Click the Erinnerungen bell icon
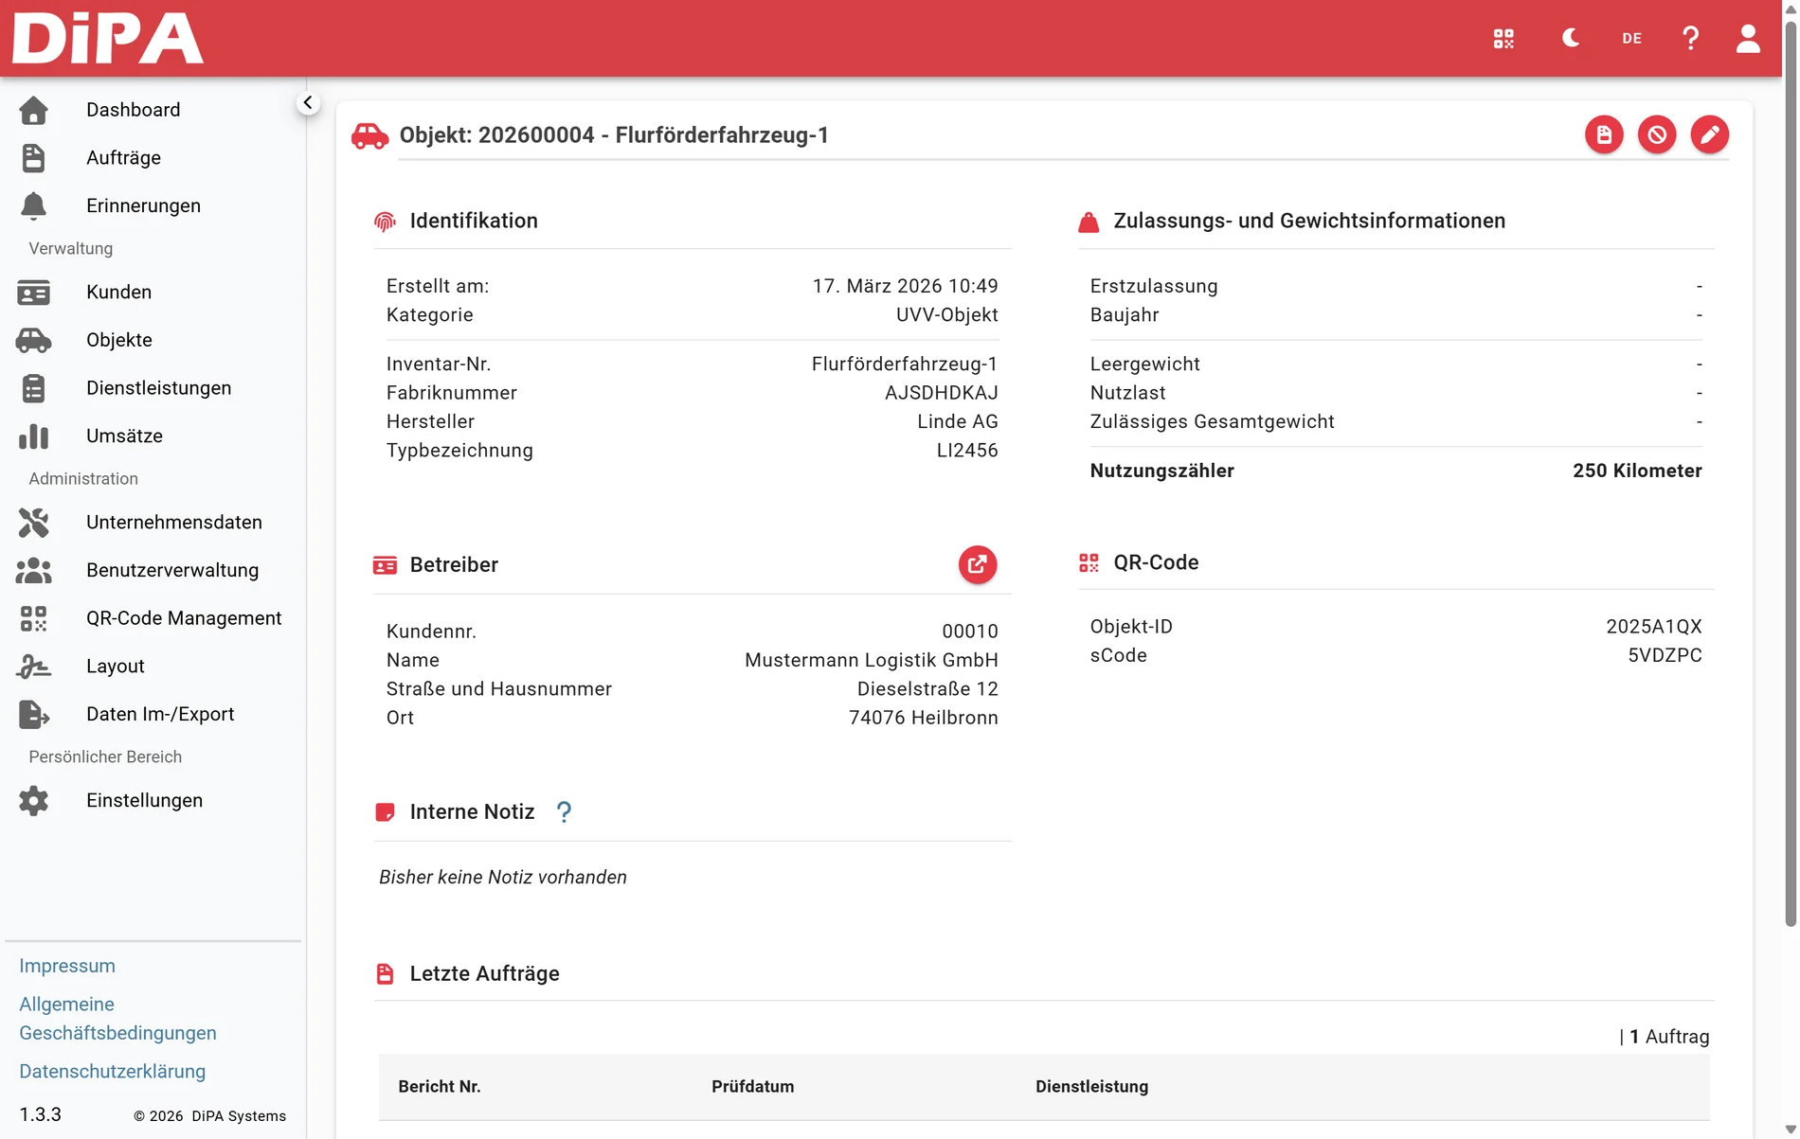Viewport: 1800px width, 1139px height. click(34, 206)
